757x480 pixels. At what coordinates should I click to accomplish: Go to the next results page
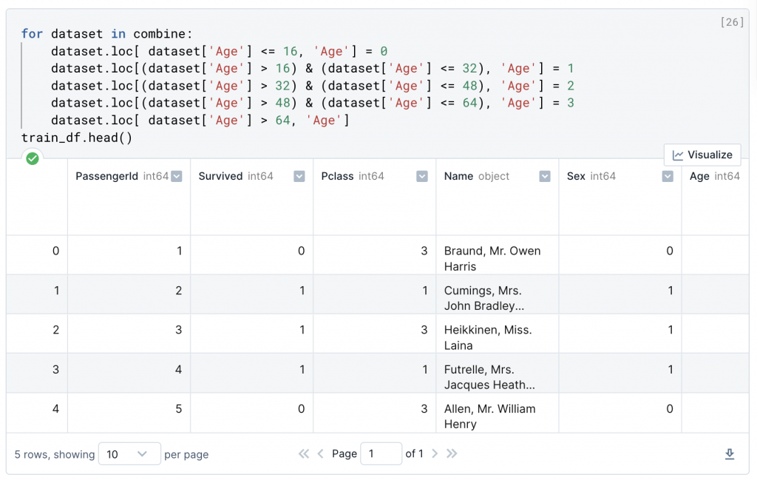click(x=435, y=453)
